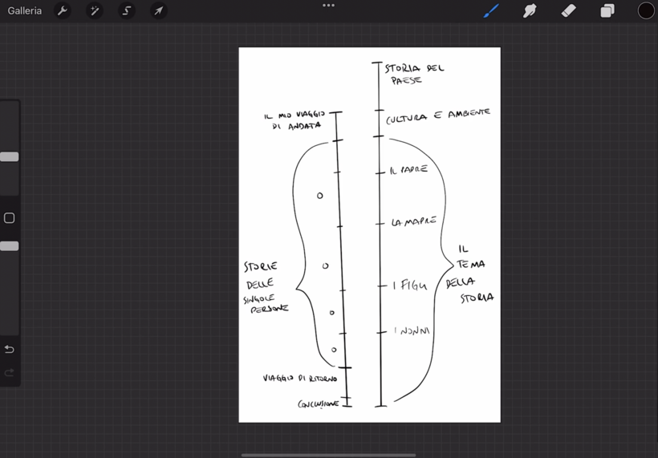
Task: Tap the three-dot multitasking menu
Action: (328, 6)
